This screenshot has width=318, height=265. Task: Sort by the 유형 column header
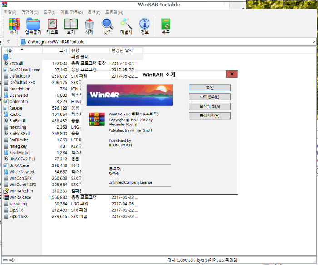point(89,50)
